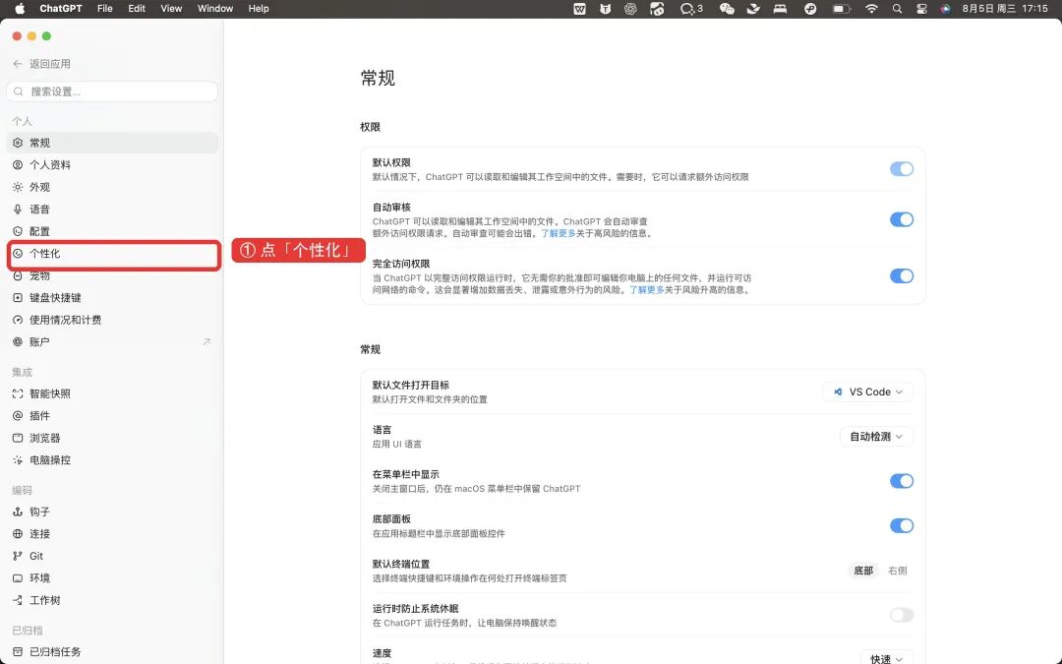Open the 键盘快捷键 settings page

pos(112,297)
